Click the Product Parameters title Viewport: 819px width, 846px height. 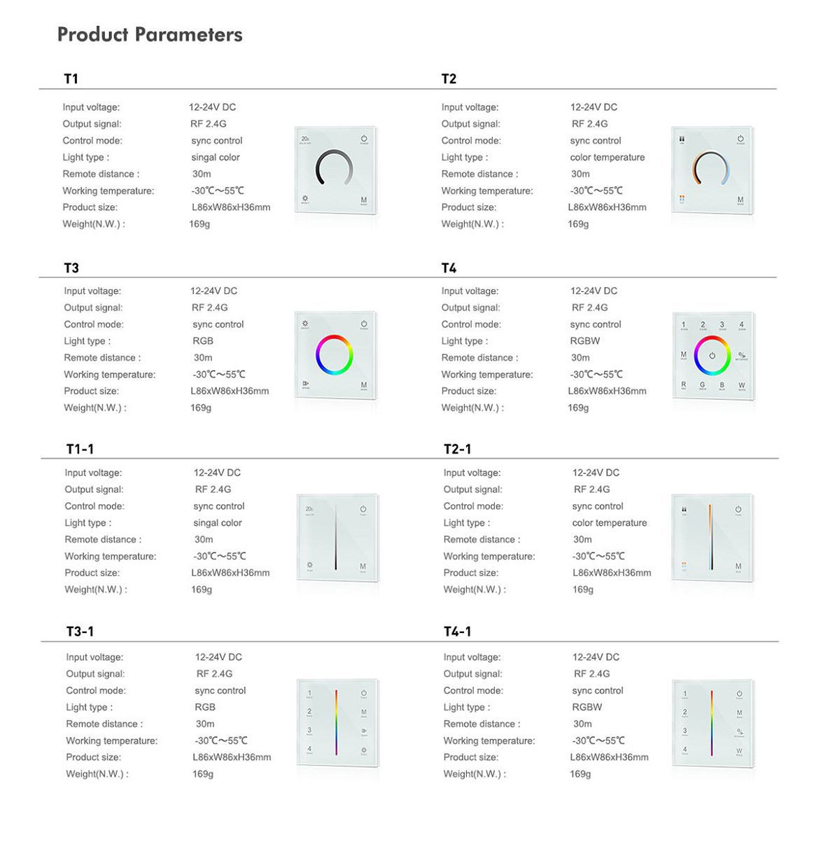pos(150,34)
